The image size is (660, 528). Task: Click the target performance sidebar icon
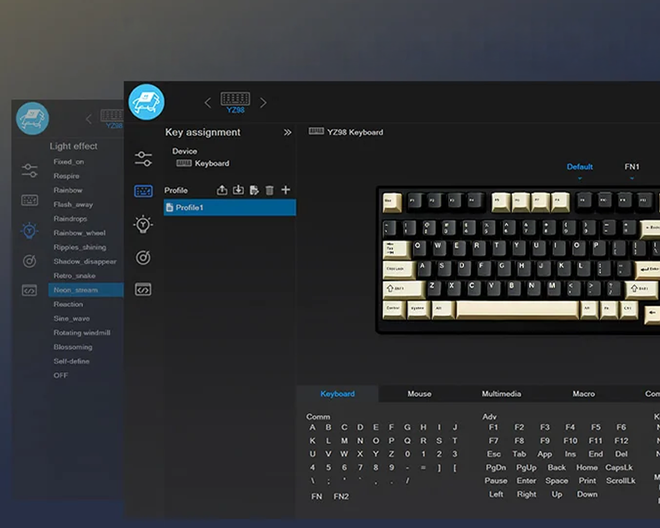click(143, 257)
